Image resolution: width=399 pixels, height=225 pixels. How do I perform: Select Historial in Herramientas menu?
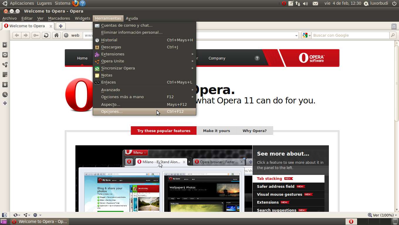tap(144, 40)
